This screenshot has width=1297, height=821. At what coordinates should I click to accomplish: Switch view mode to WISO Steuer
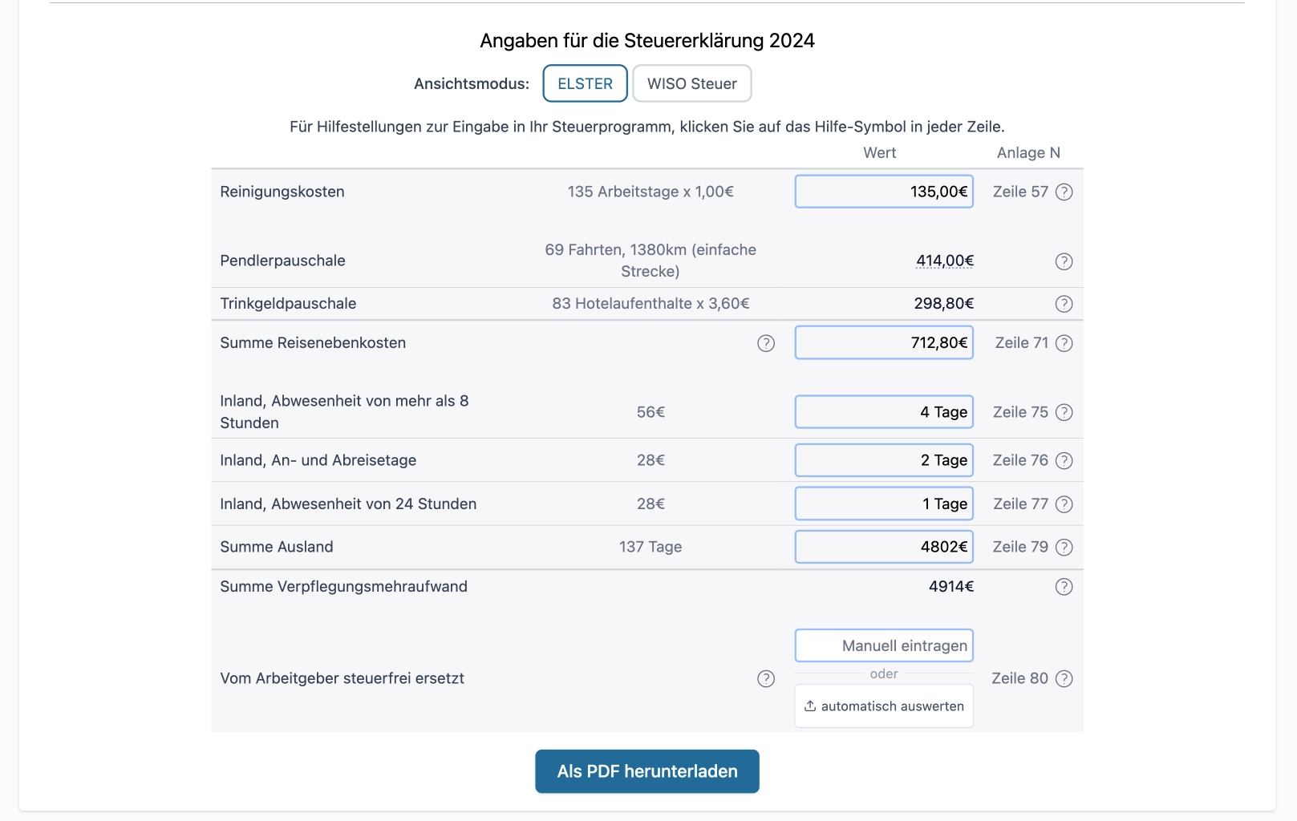pyautogui.click(x=691, y=83)
